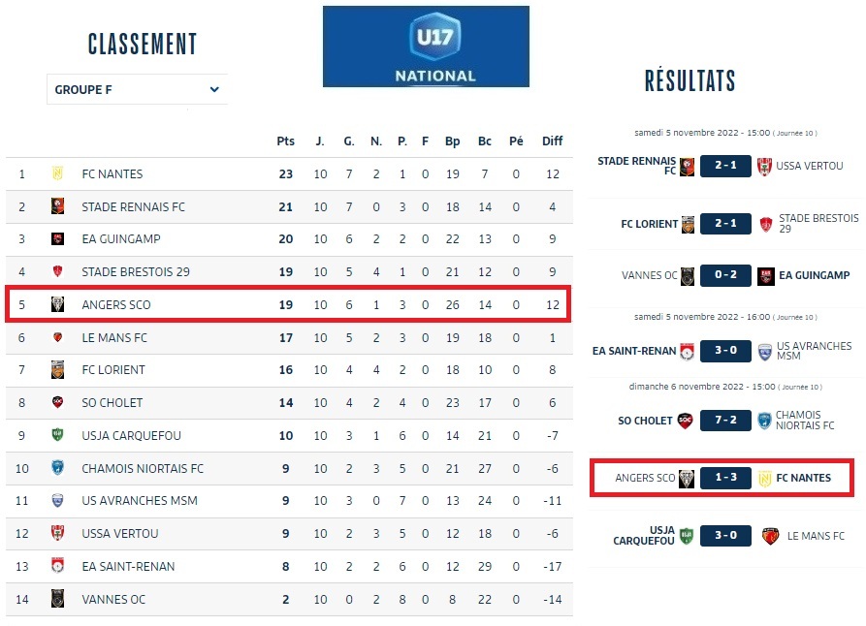Screen dimensions: 866x626
Task: Click the Vannes OC crest in standings
Action: pyautogui.click(x=57, y=599)
